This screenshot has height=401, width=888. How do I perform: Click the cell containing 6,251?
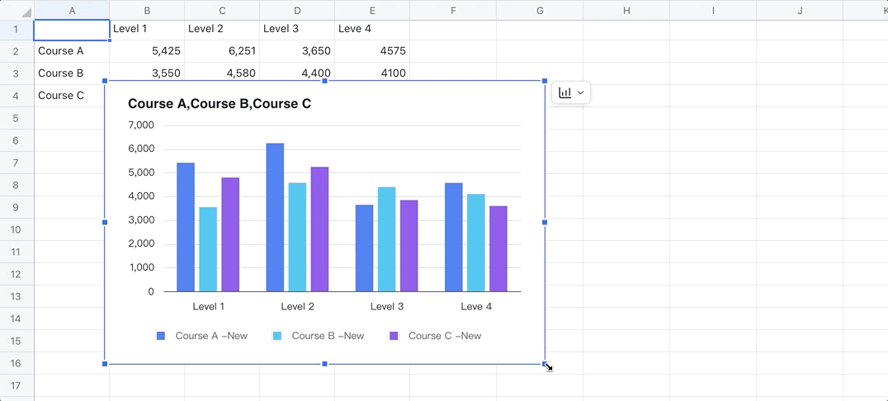[222, 51]
